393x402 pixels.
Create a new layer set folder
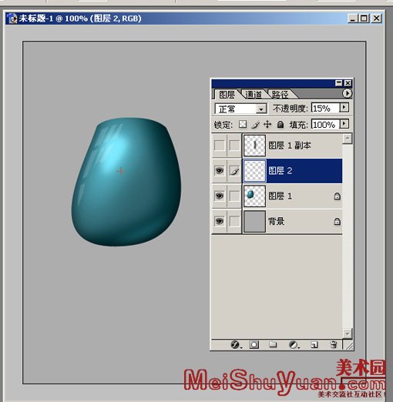click(x=273, y=344)
